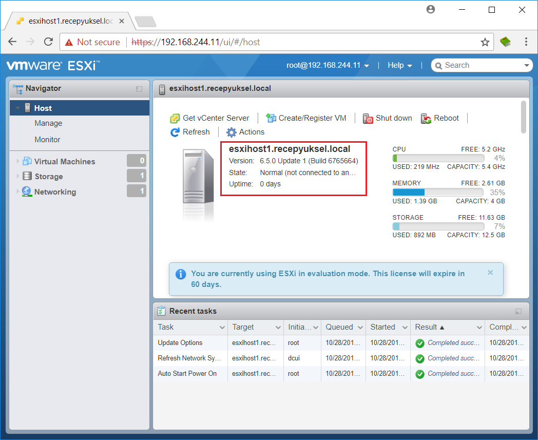Expand the Virtual Machines tree node
Image resolution: width=538 pixels, height=440 pixels.
click(x=17, y=161)
